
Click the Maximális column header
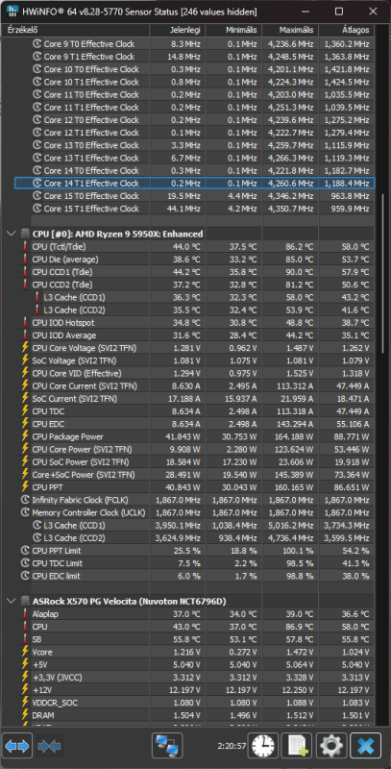pos(290,31)
